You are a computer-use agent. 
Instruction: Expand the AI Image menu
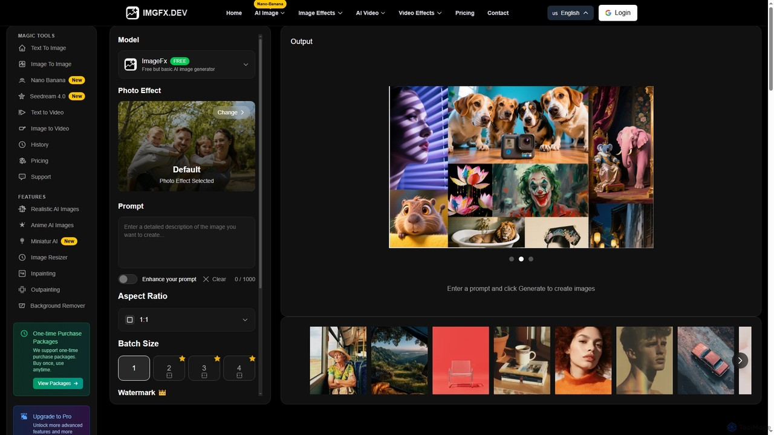(x=270, y=13)
